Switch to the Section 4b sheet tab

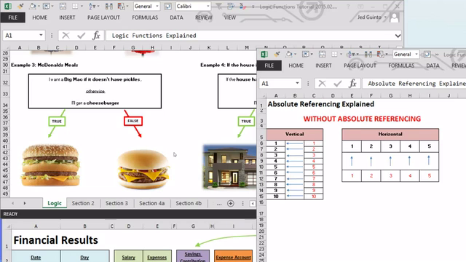(189, 203)
